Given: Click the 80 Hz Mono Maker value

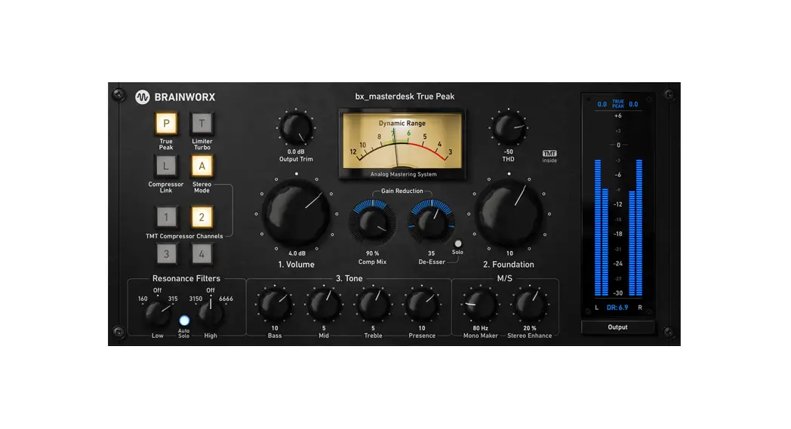Looking at the screenshot, I should (x=480, y=328).
